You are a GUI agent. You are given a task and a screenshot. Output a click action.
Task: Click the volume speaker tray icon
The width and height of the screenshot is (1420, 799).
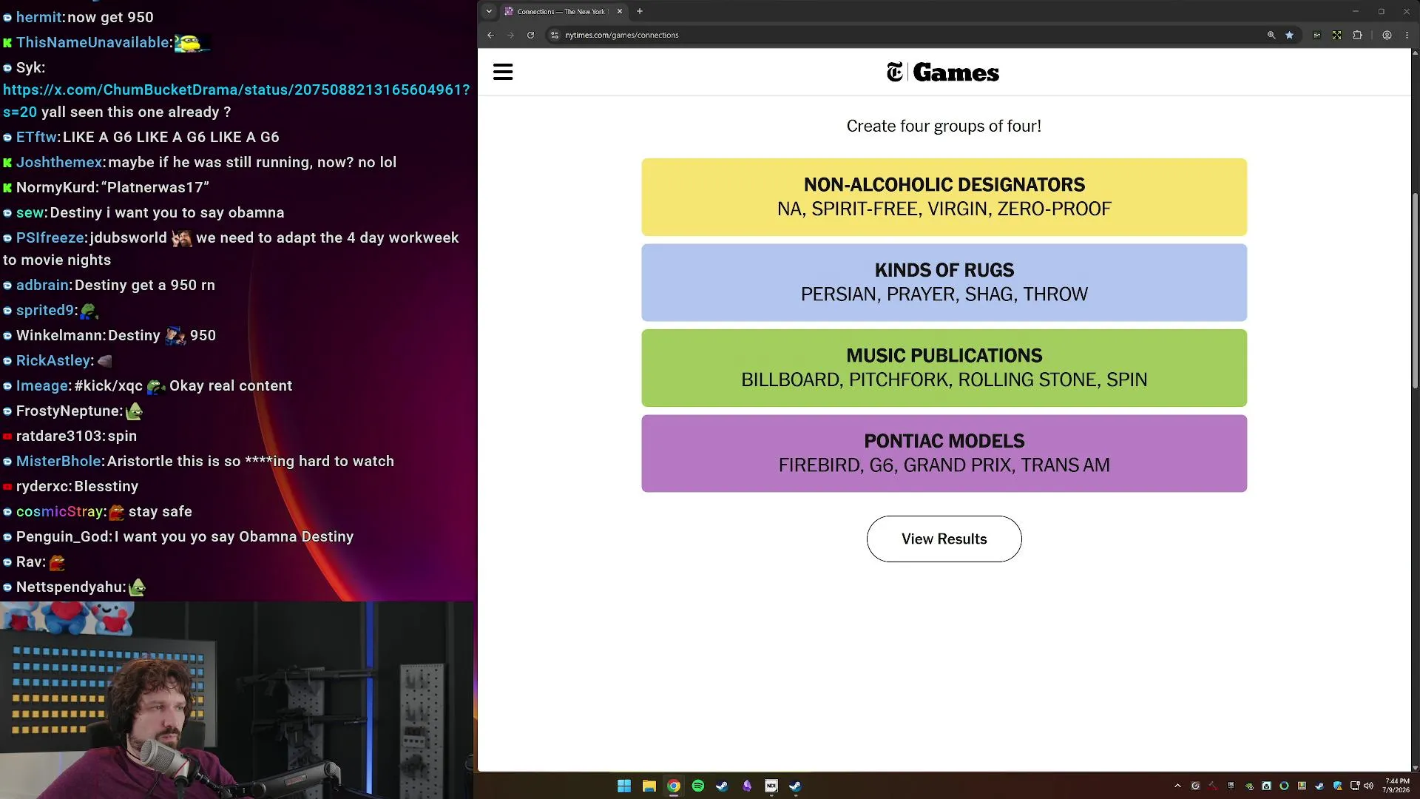[1368, 786]
